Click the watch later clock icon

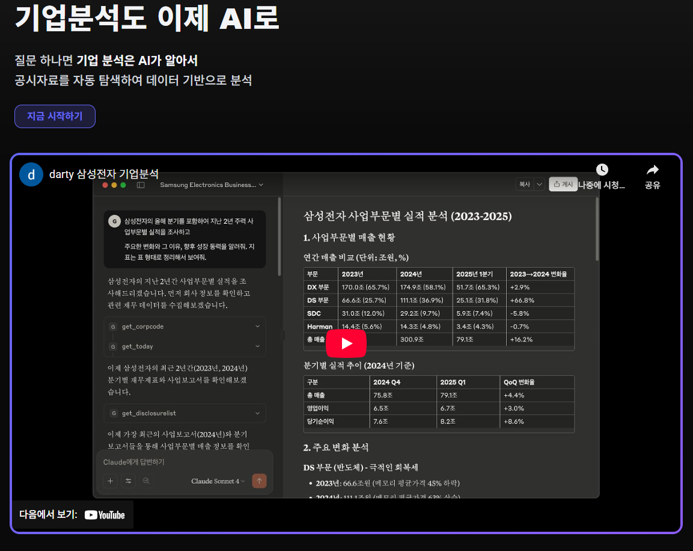(x=602, y=169)
